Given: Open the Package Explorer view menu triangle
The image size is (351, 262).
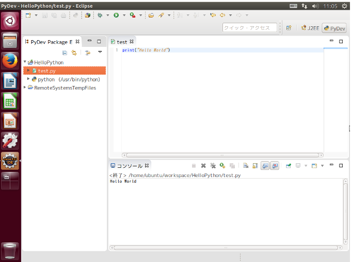Looking at the screenshot, I should [100, 52].
